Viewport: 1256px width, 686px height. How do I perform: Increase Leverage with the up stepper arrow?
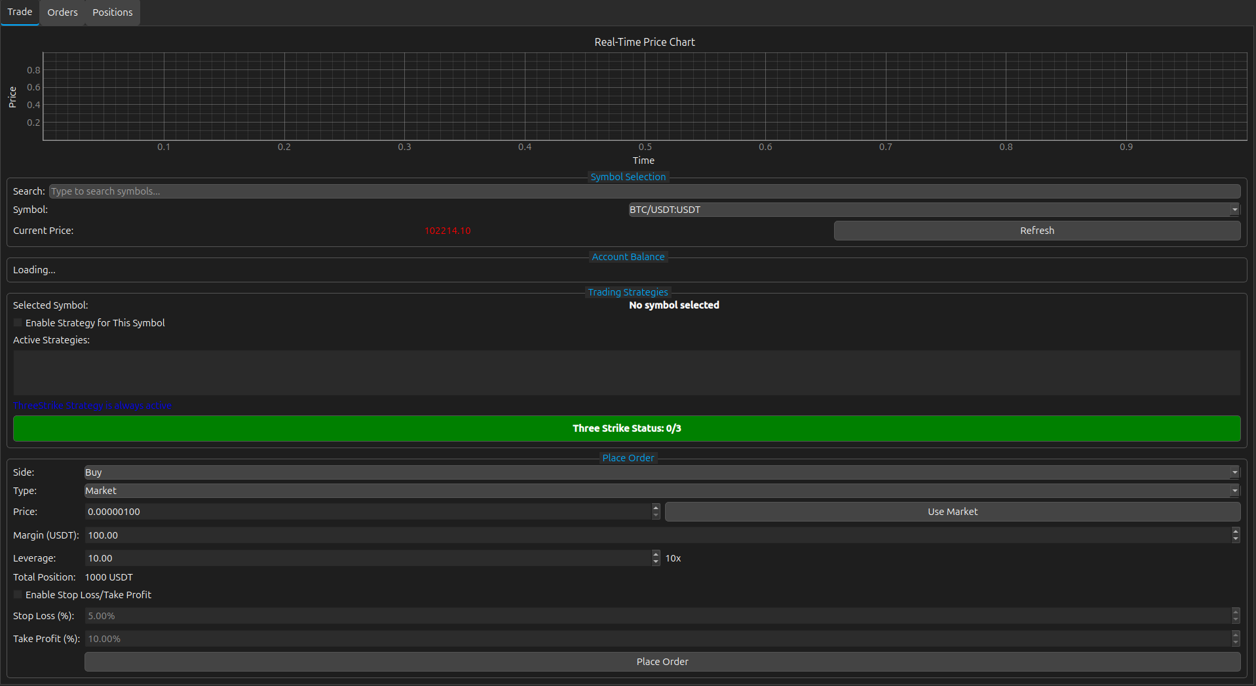click(656, 554)
